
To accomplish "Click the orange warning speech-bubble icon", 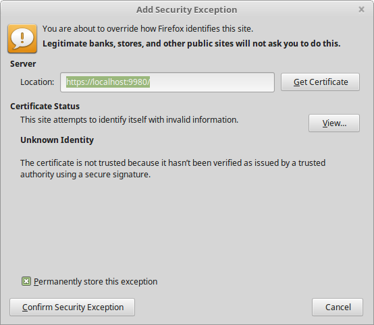I will [22, 38].
